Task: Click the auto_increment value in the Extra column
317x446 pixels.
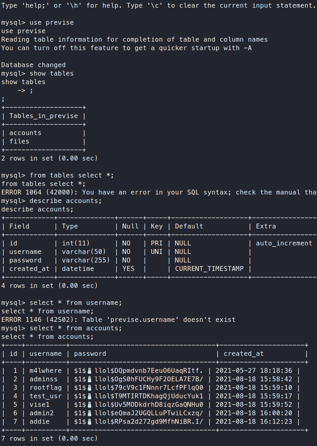Action: [x=284, y=243]
